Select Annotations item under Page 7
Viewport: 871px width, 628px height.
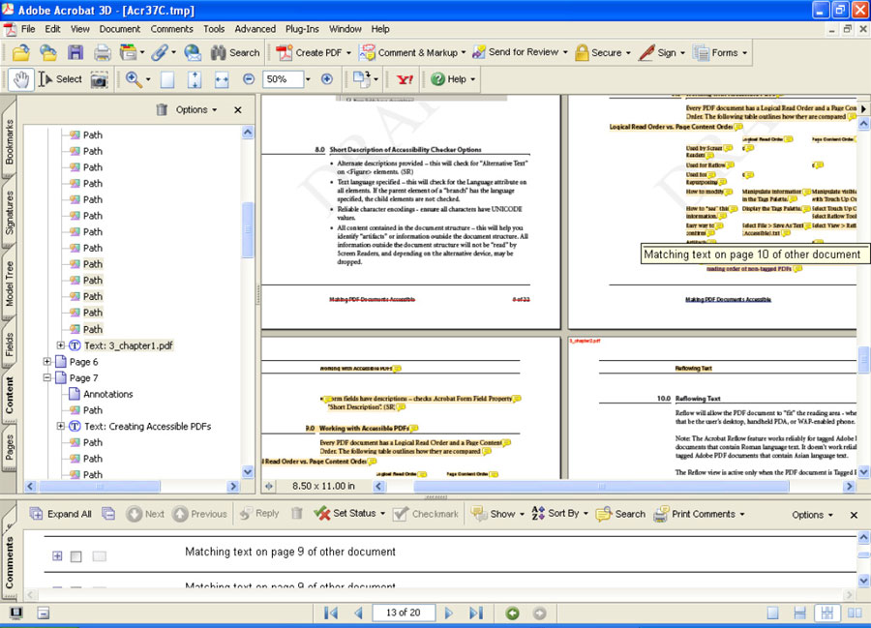click(x=107, y=394)
